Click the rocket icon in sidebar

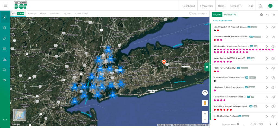[5, 38]
